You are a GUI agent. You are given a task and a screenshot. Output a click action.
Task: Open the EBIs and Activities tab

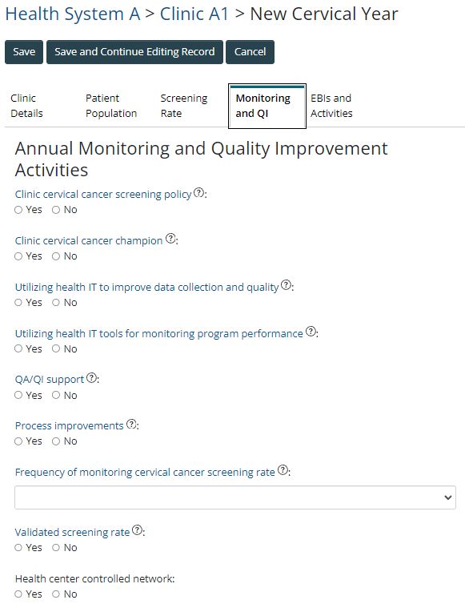(331, 106)
